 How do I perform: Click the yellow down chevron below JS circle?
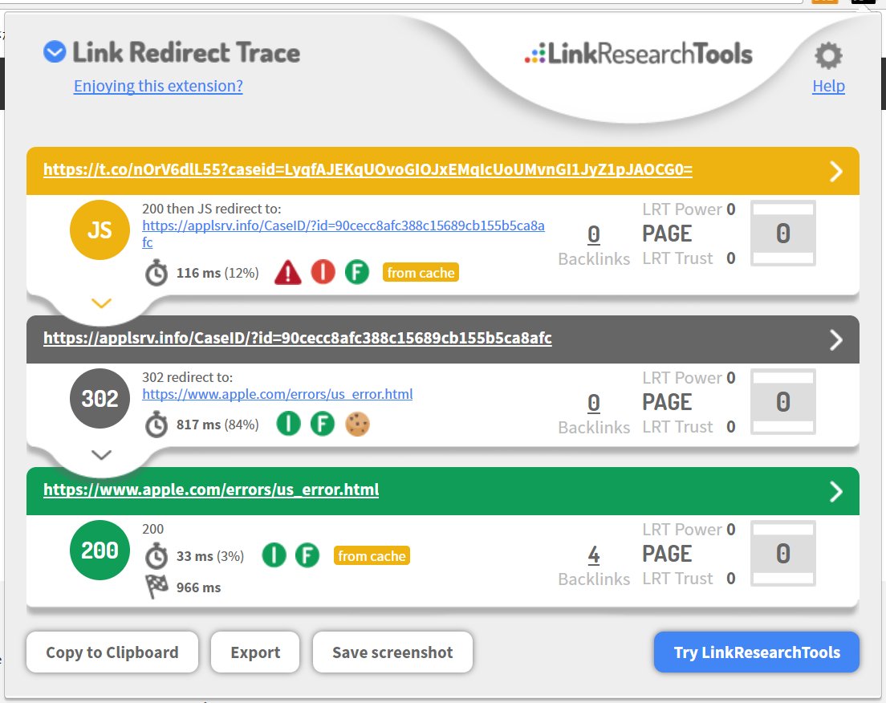101,303
